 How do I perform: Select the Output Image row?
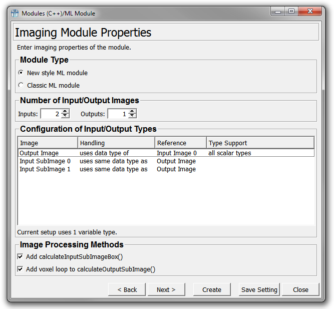39,153
